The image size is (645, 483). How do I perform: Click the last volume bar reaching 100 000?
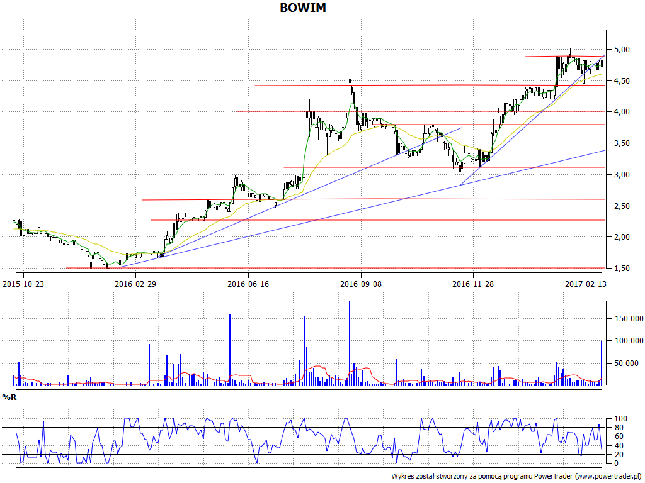tap(602, 363)
